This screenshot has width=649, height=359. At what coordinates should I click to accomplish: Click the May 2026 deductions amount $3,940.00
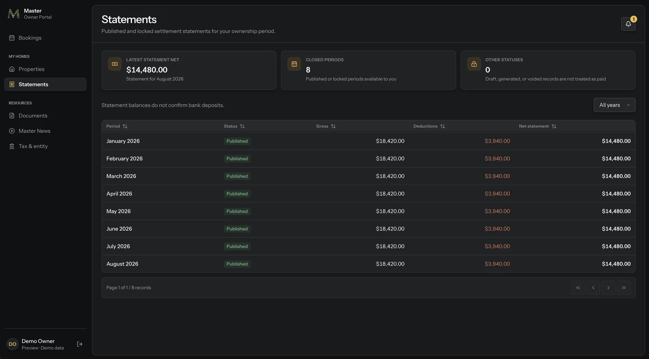pyautogui.click(x=497, y=211)
